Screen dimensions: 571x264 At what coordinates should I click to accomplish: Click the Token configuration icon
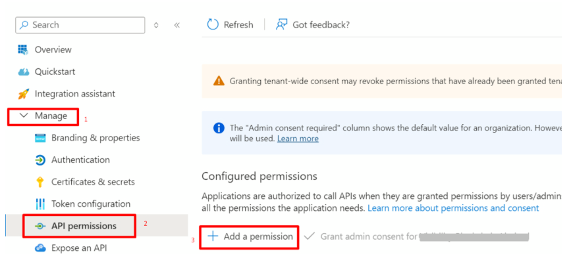(x=40, y=204)
